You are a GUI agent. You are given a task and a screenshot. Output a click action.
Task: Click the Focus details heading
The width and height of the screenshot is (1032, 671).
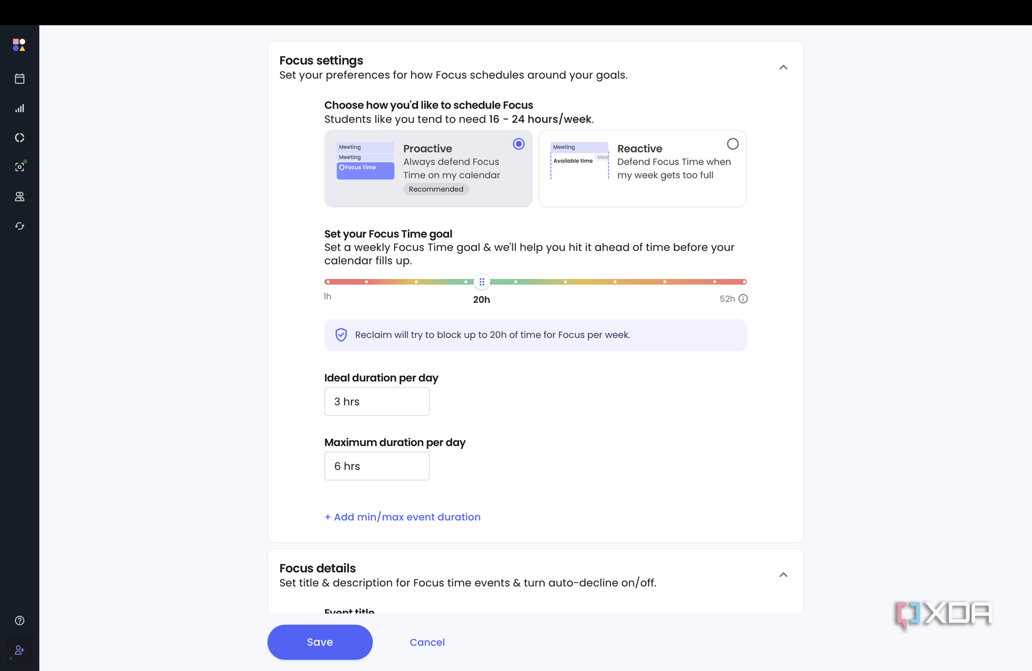coord(317,568)
